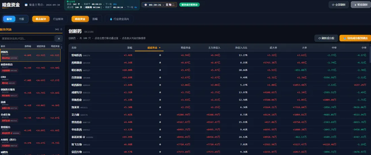Click the 暗盘资金 app title
Screen dimensions: 371x155
click(11, 5)
